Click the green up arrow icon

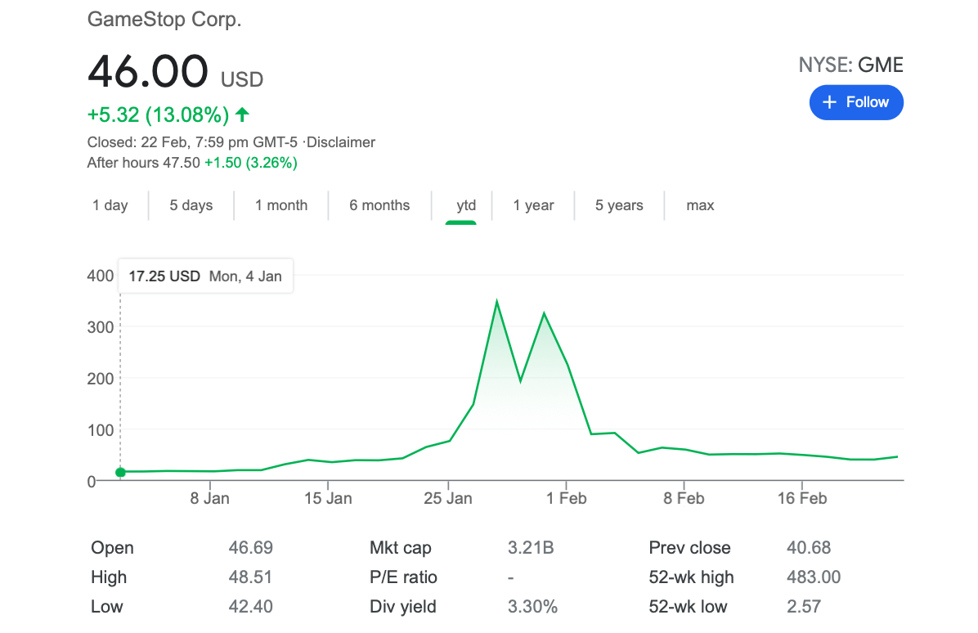click(242, 114)
